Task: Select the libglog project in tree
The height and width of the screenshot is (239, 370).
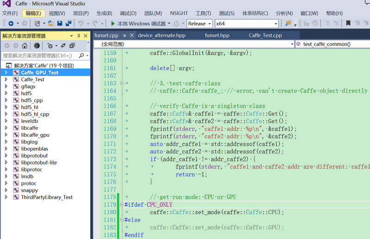Action: click(29, 142)
